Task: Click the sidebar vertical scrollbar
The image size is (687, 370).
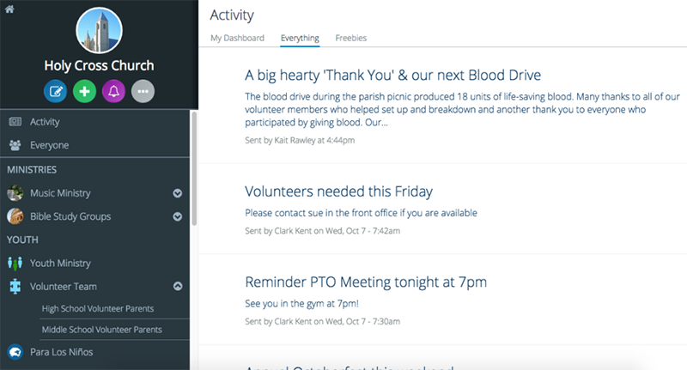Action: (194, 172)
